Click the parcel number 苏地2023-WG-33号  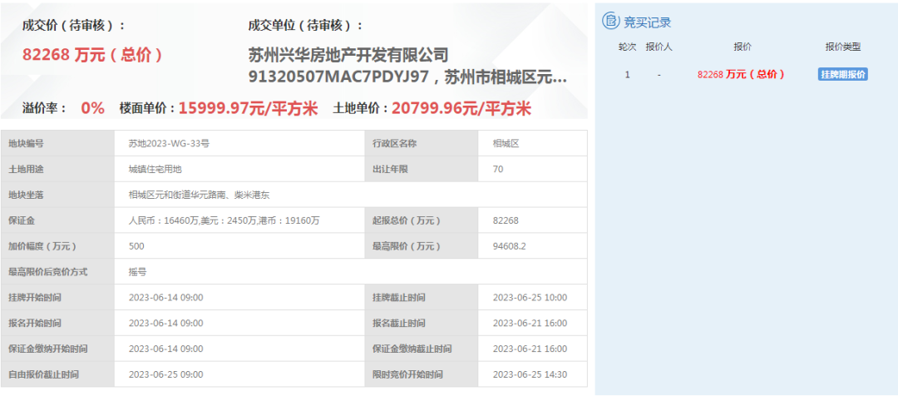pyautogui.click(x=169, y=144)
